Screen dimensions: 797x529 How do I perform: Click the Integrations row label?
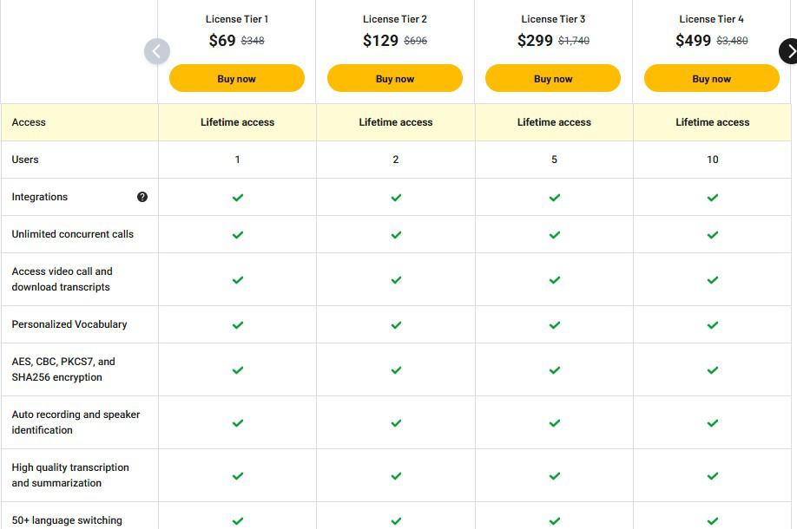point(40,197)
